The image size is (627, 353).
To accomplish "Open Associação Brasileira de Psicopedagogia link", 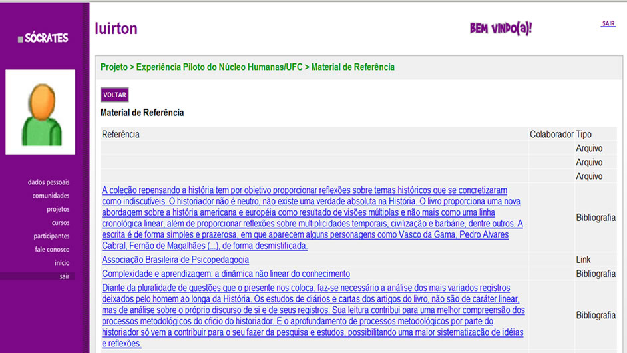I will 175,260.
